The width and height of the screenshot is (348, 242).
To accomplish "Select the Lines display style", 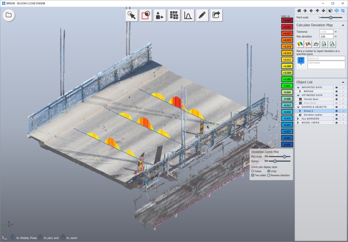I will point(268,171).
